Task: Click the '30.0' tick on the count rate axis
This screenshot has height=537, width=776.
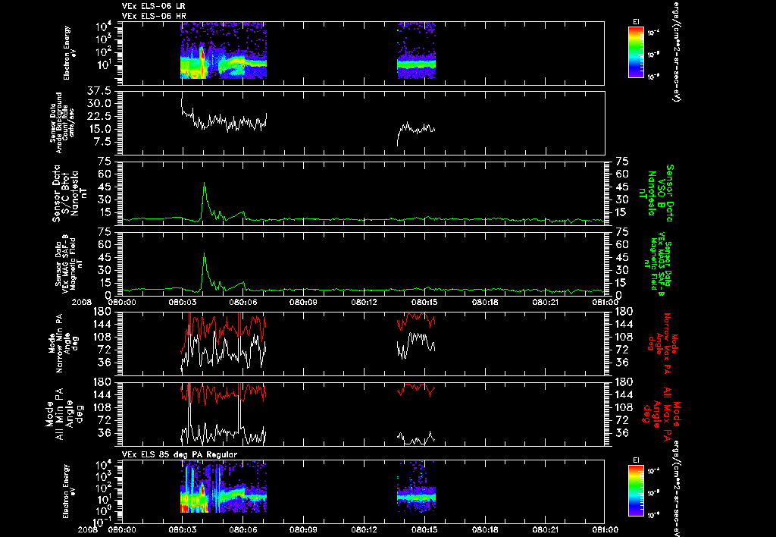Action: [99, 104]
